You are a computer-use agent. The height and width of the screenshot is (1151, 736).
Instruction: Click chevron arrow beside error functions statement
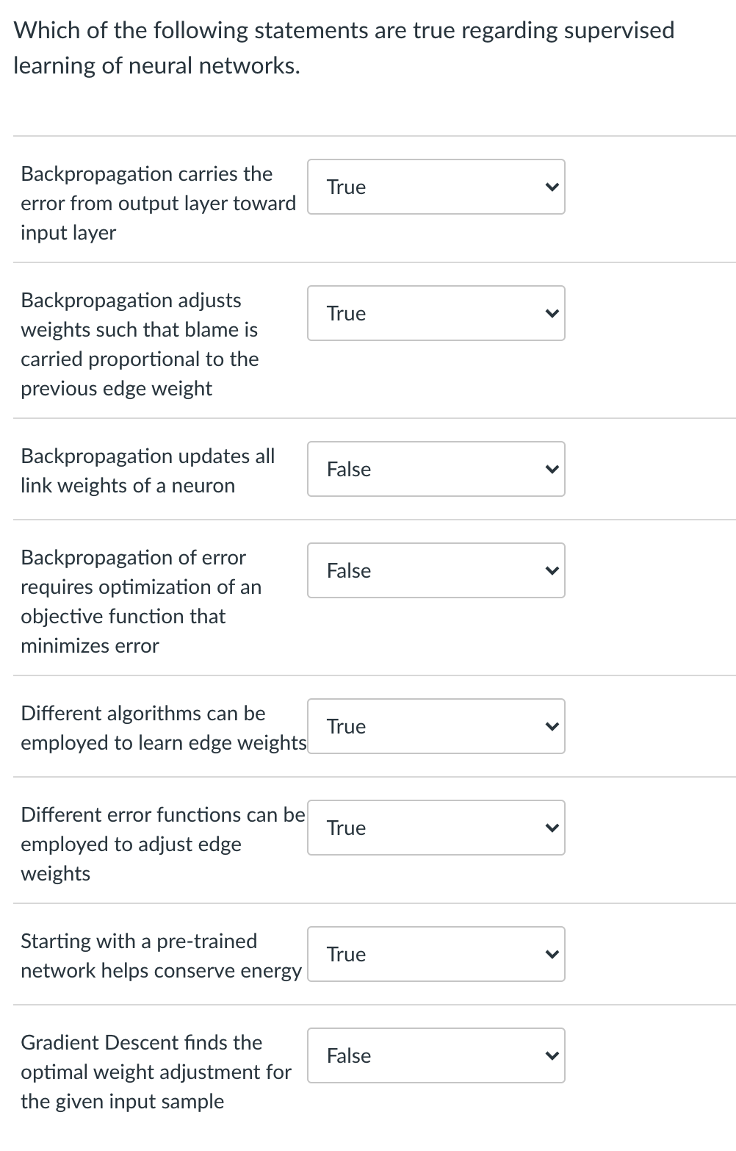coord(552,828)
